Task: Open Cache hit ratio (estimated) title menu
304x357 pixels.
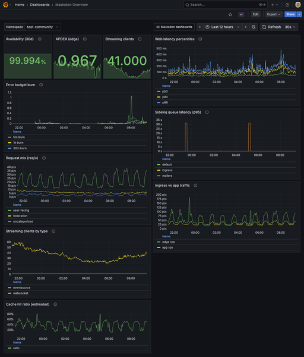Action: pos(27,305)
